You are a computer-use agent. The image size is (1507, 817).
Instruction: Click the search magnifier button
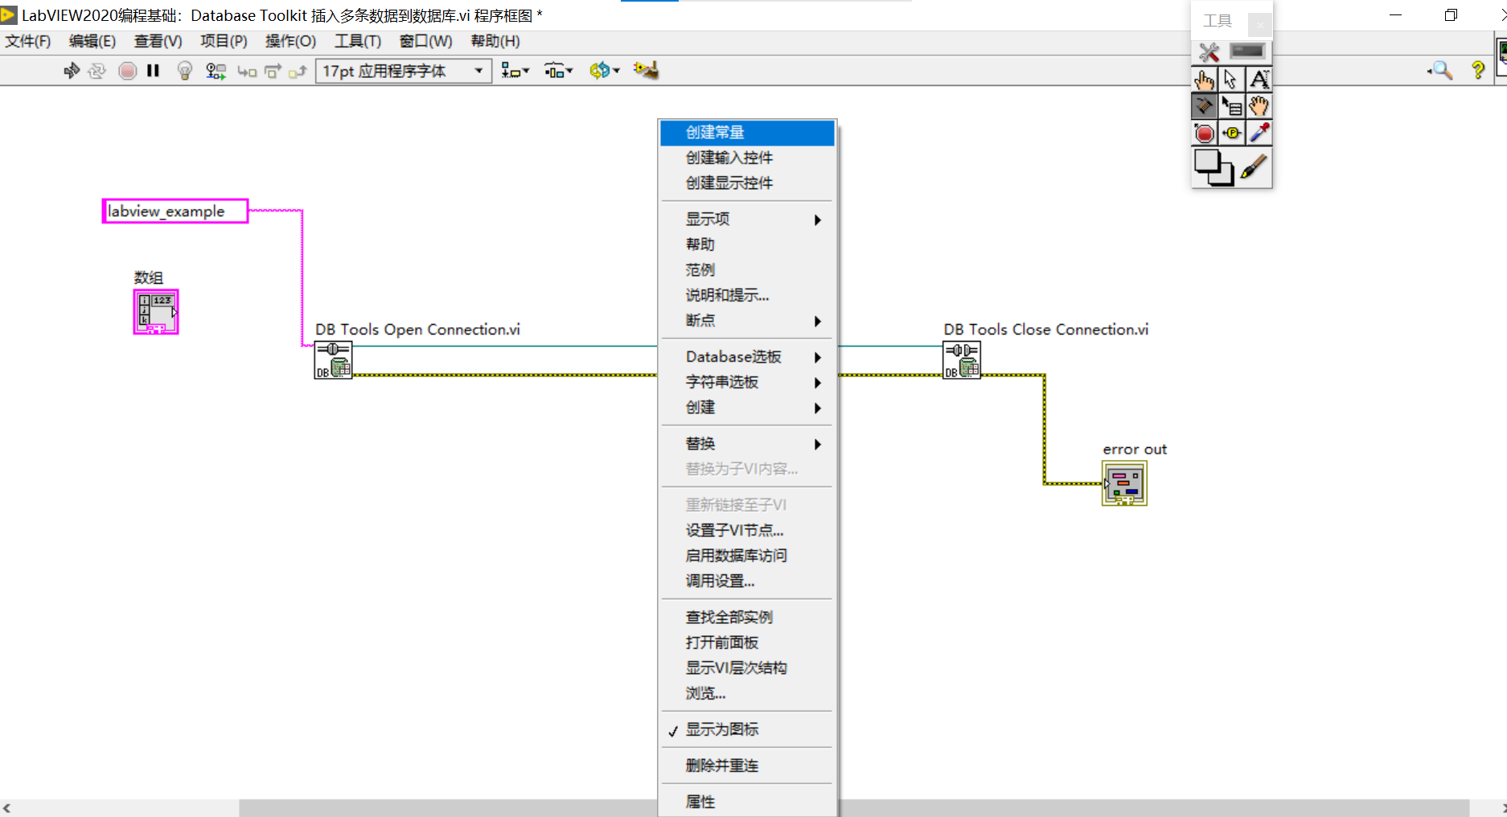[x=1439, y=71]
